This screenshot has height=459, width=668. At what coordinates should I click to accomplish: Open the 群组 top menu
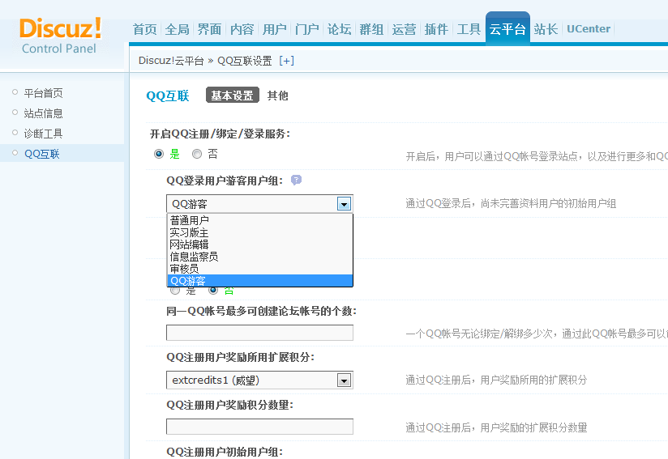pyautogui.click(x=371, y=29)
